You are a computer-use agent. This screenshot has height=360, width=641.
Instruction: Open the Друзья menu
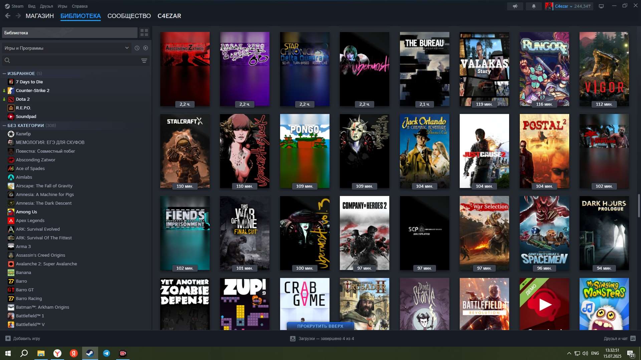pyautogui.click(x=46, y=6)
